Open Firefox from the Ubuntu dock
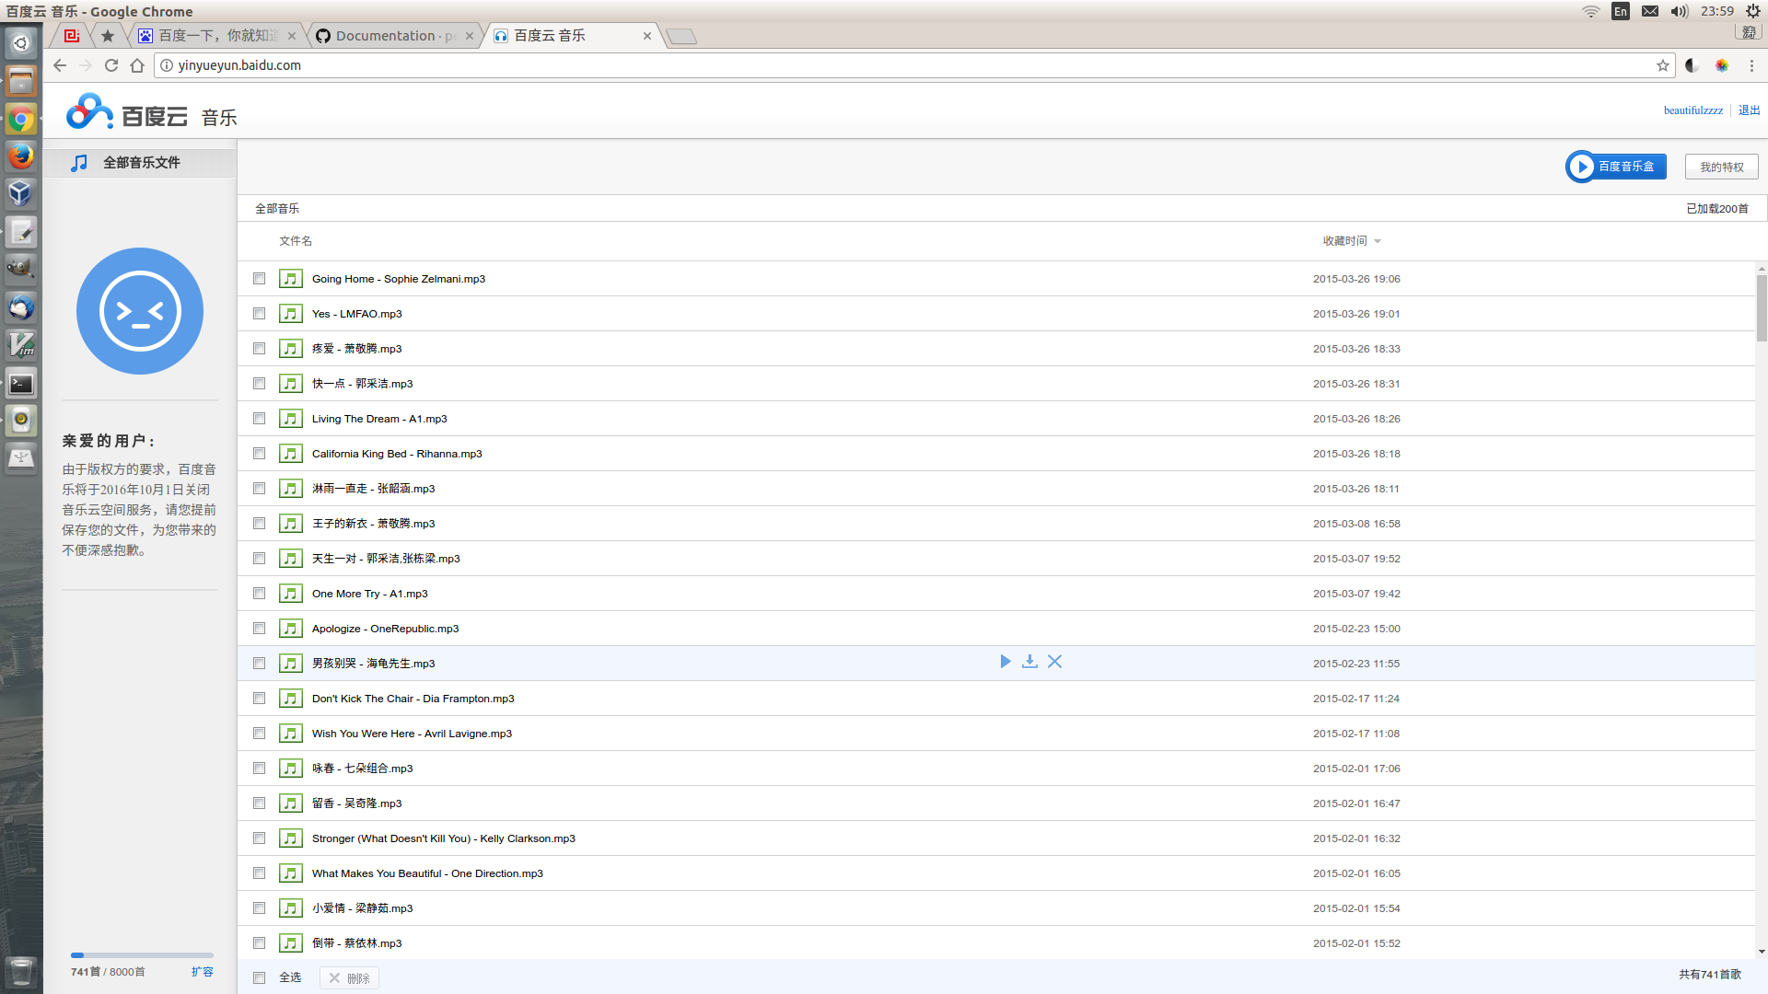The width and height of the screenshot is (1768, 994). pyautogui.click(x=20, y=156)
